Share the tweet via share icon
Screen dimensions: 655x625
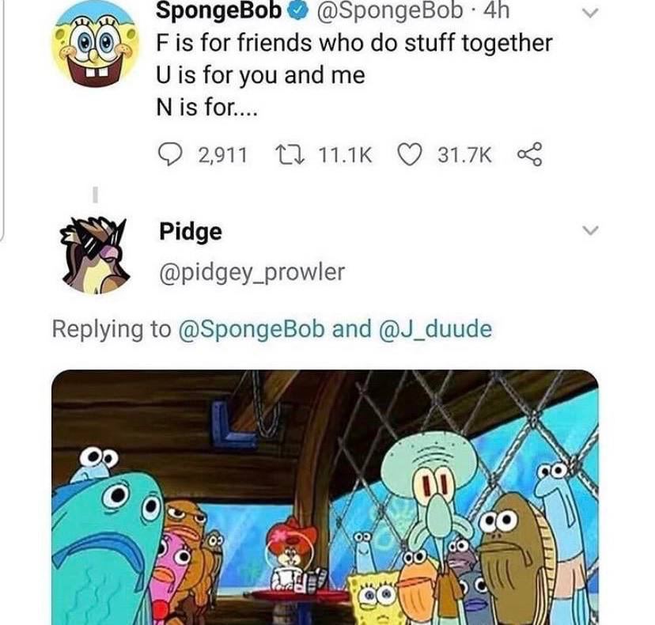click(x=530, y=154)
